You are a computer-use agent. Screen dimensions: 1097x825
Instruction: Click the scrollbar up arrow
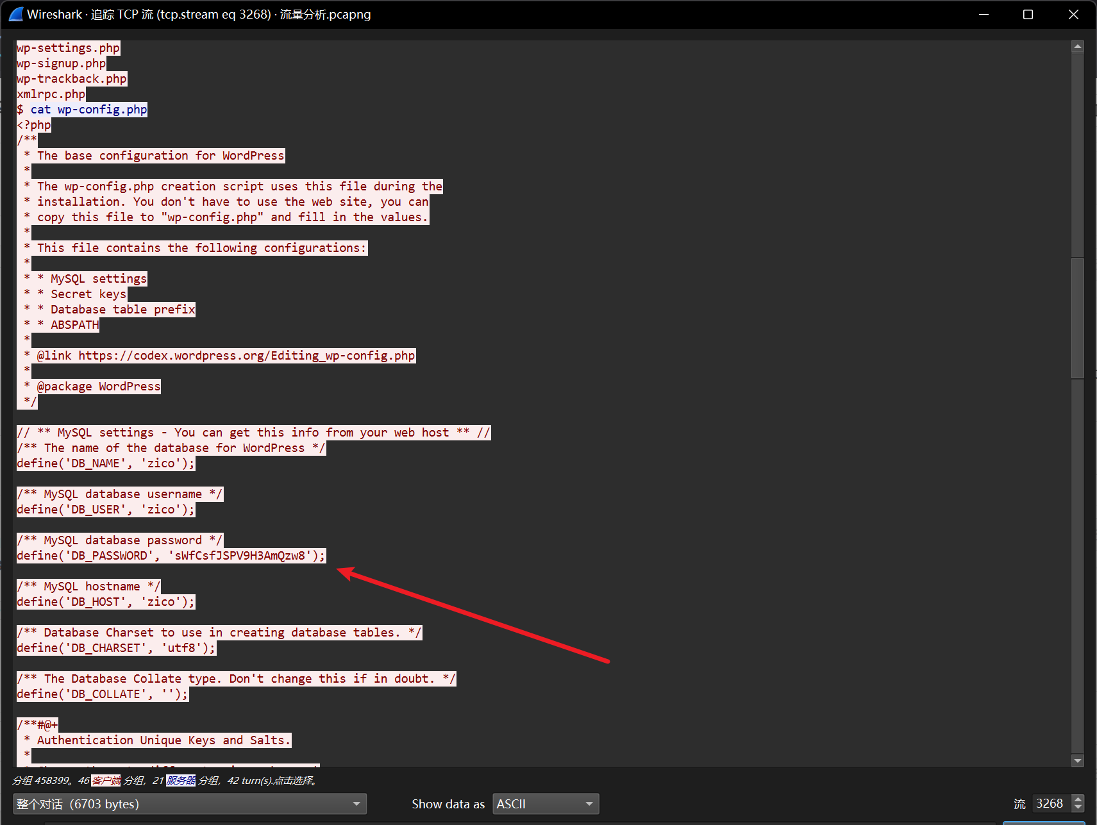click(x=1077, y=47)
